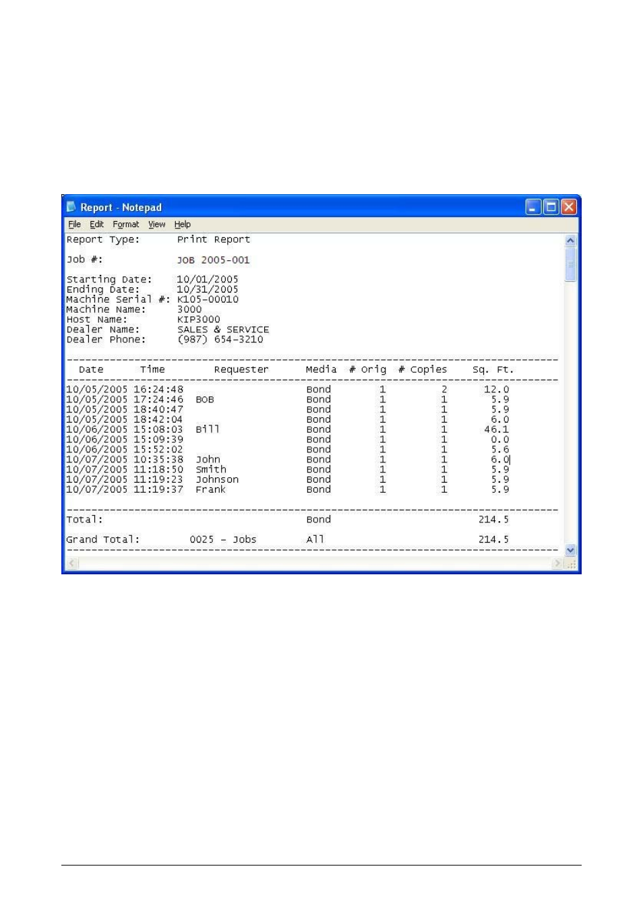Click the 'JOB 2005-001' value
The height and width of the screenshot is (910, 643).
tap(214, 260)
